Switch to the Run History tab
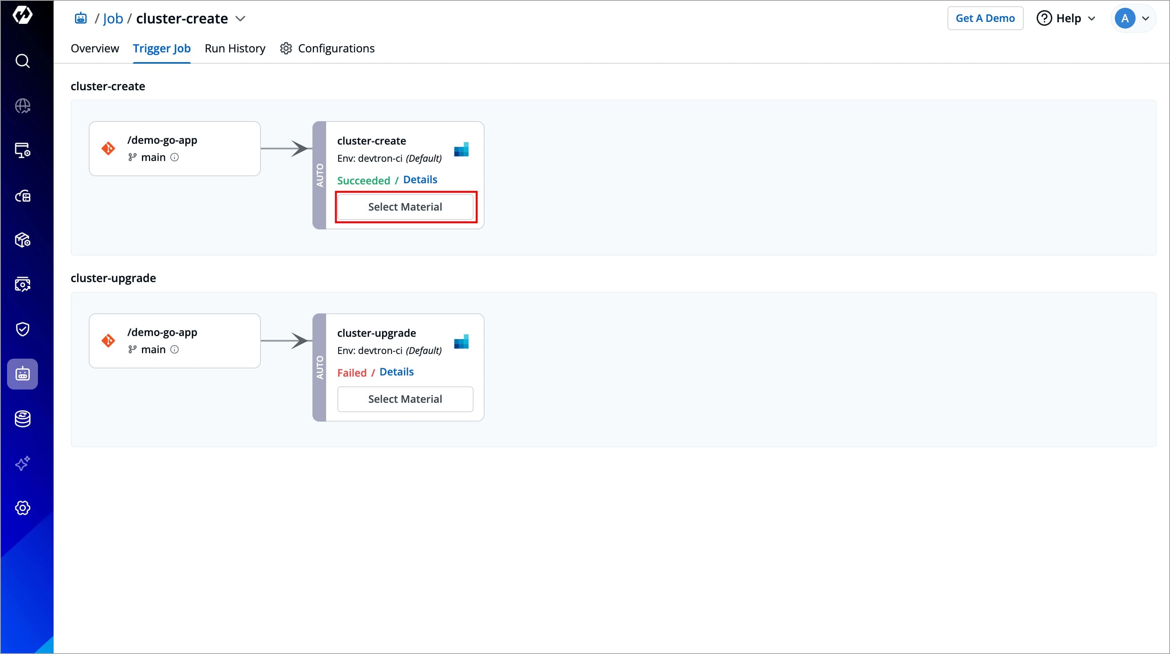This screenshot has width=1170, height=654. [235, 48]
